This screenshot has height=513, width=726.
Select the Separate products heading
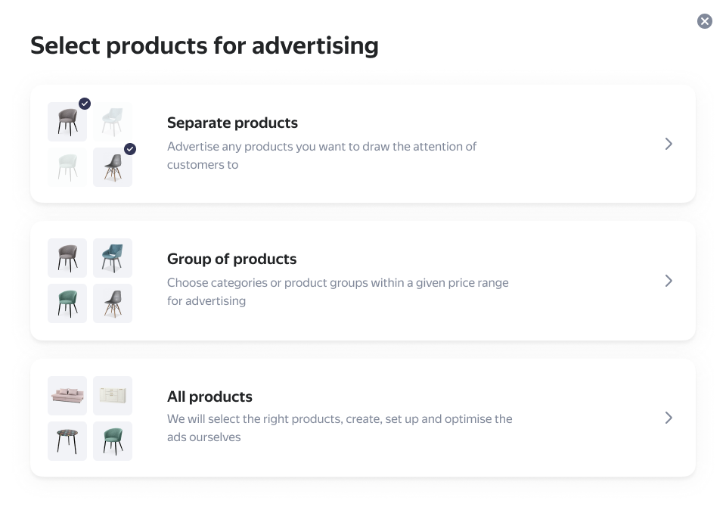232,123
